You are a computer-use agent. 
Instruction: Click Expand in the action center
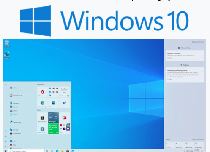(x=168, y=139)
